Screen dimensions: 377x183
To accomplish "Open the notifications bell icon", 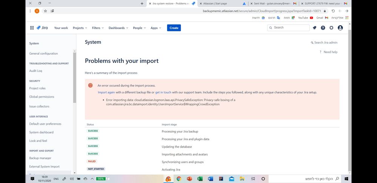I will [314, 28].
